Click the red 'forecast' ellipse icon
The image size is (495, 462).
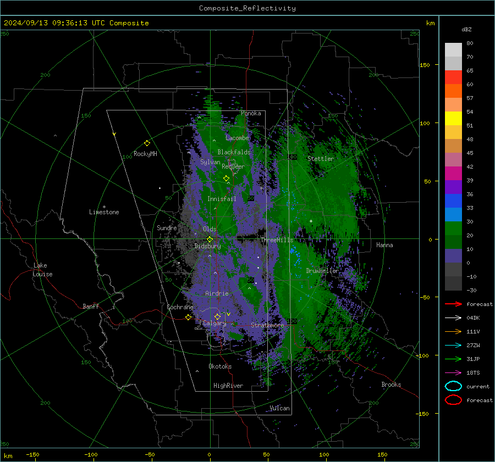[x=453, y=400]
